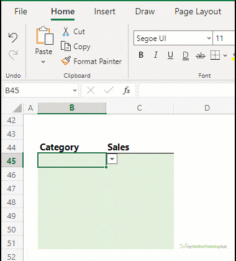Switch to the Insert tab
This screenshot has height=261, width=236.
104,11
